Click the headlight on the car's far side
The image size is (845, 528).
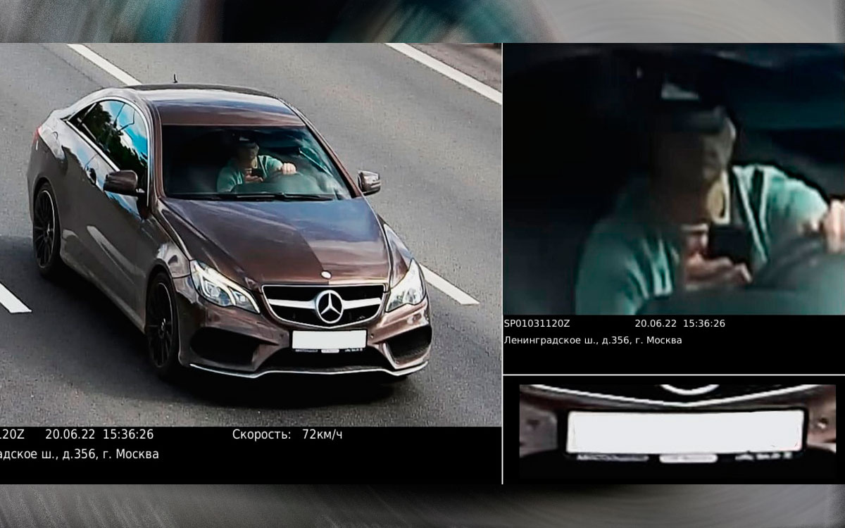pos(406,287)
